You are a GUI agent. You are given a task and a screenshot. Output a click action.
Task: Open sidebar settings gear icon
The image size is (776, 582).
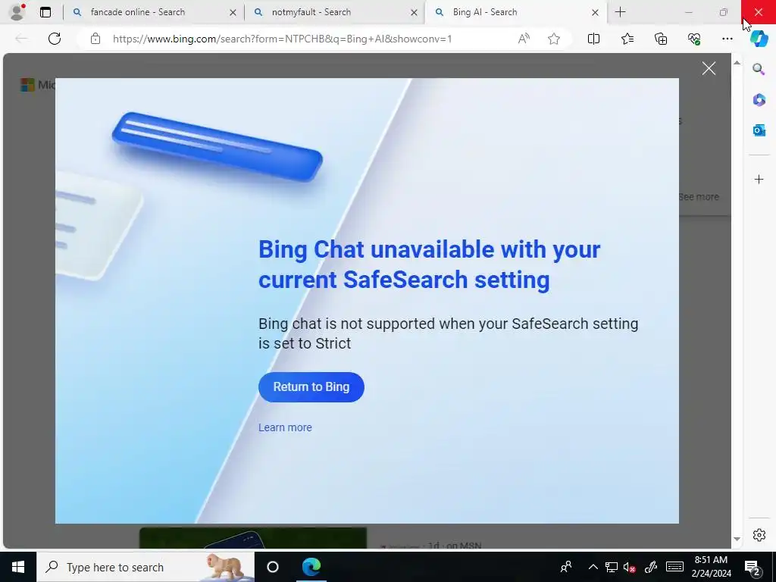[759, 535]
